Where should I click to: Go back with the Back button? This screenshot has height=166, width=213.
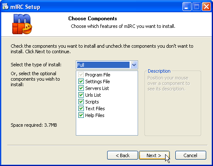point(122,155)
